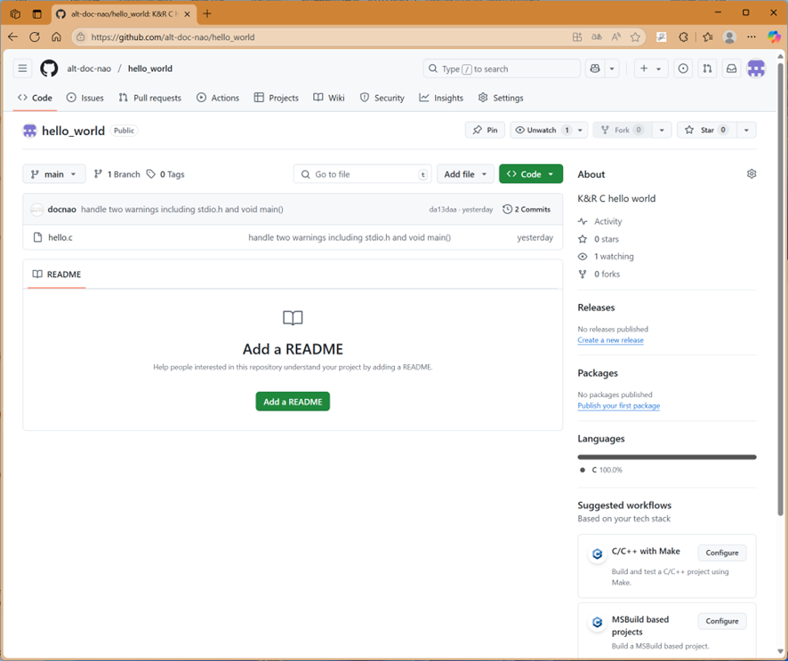Click the split screen icon in address bar

tap(577, 36)
